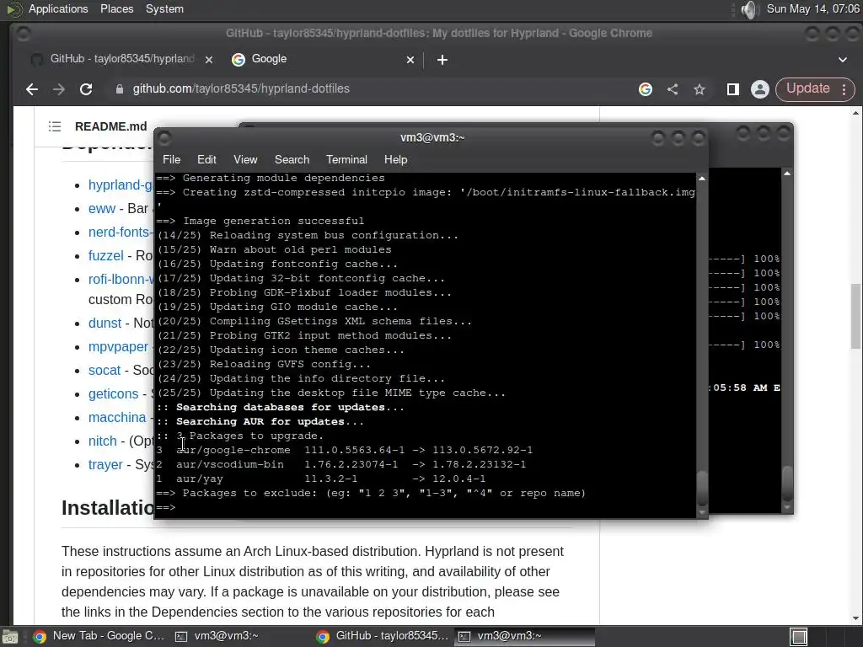Screen dimensions: 863x647
Task: Toggle Chrome side panel
Action: tap(733, 89)
